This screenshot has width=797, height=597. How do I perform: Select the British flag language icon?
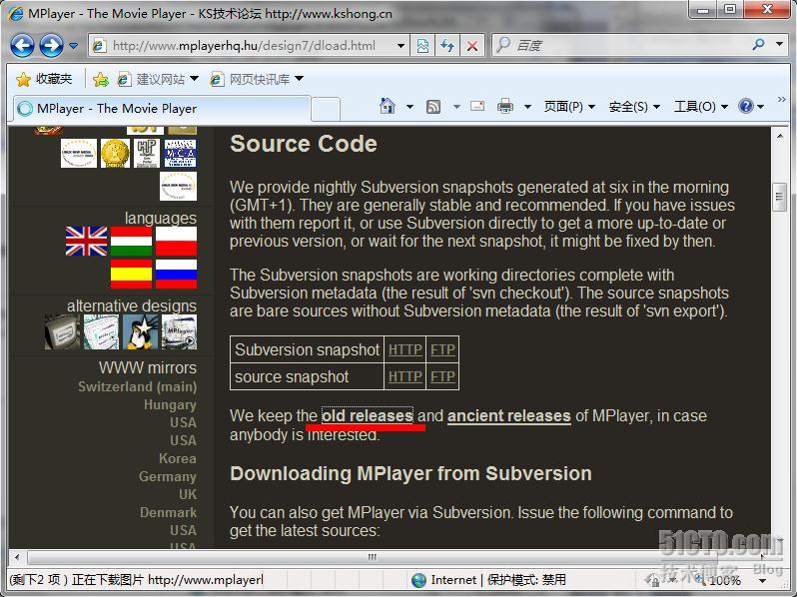tap(86, 241)
